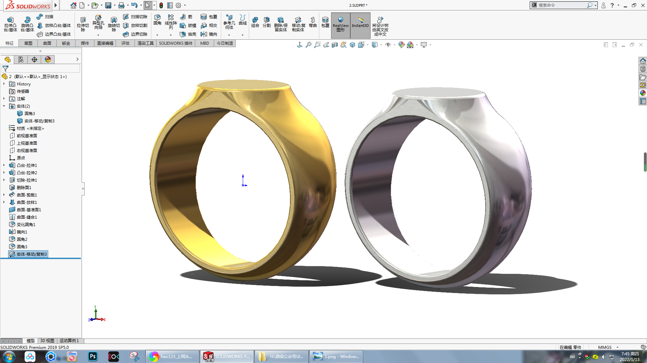Open the Edit Appearance color sphere icon
This screenshot has width=647, height=363.
(401, 45)
